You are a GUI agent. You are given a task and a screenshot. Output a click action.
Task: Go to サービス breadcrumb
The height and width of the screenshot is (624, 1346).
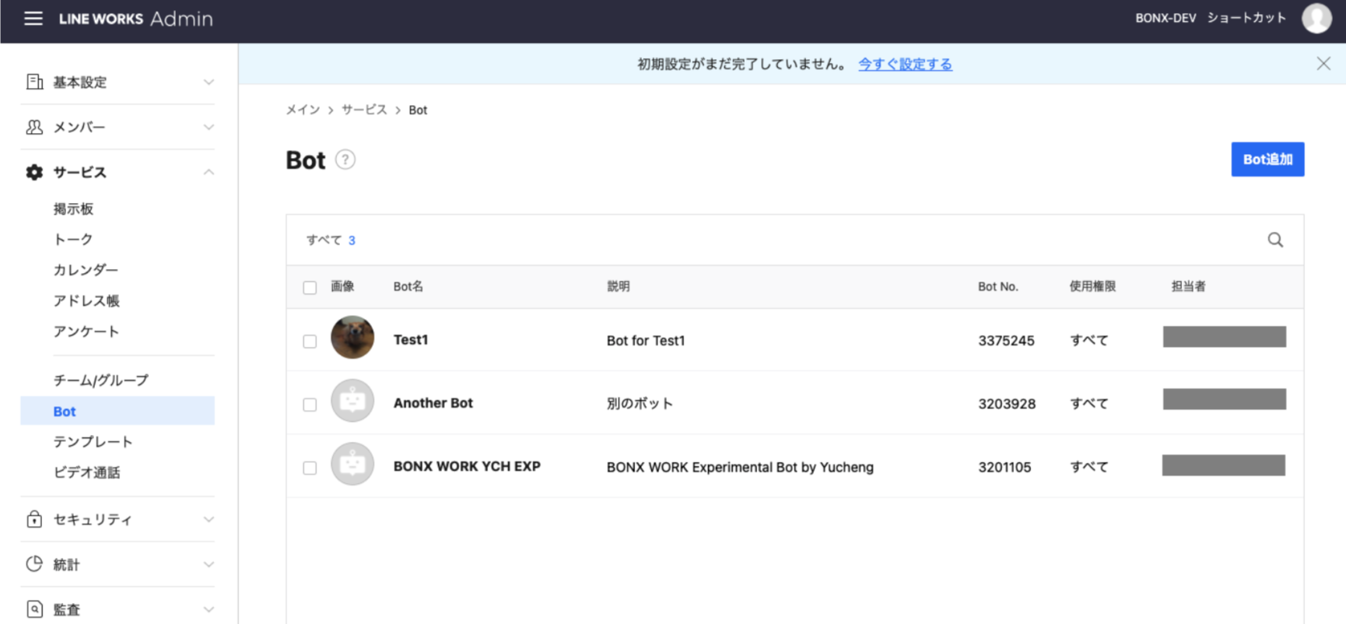(364, 110)
